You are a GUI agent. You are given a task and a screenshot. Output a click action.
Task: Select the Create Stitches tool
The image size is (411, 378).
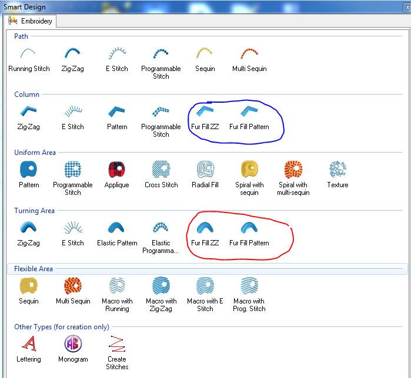coord(117,343)
